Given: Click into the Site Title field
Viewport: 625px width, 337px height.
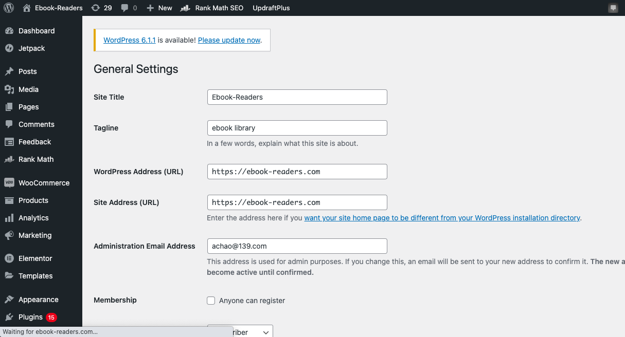Looking at the screenshot, I should click(x=297, y=97).
